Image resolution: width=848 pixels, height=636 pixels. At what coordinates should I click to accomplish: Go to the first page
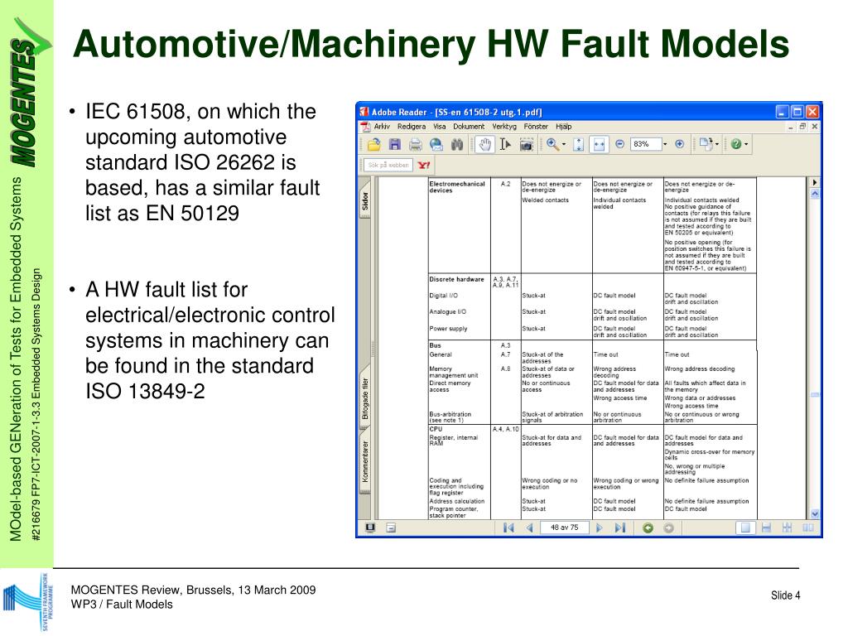(508, 528)
